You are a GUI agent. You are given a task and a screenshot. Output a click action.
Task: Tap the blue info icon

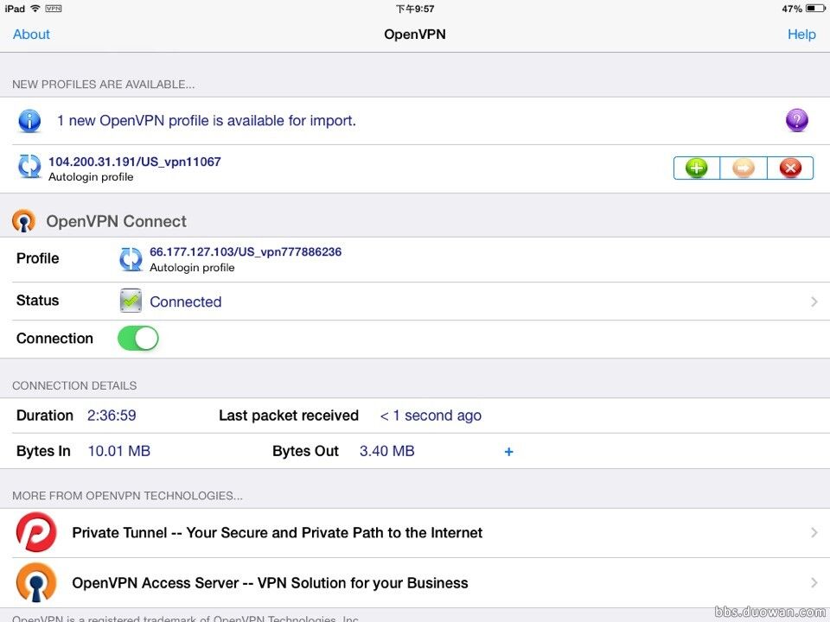(x=29, y=121)
